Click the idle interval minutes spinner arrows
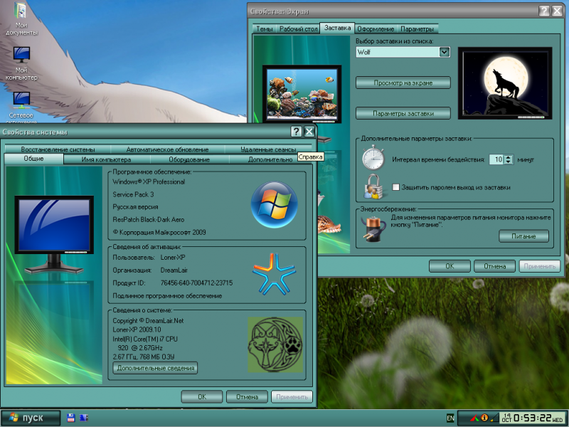This screenshot has width=569, height=427. point(508,159)
